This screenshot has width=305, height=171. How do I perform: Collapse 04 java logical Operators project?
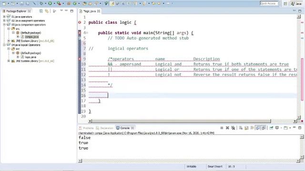[x=4, y=45]
